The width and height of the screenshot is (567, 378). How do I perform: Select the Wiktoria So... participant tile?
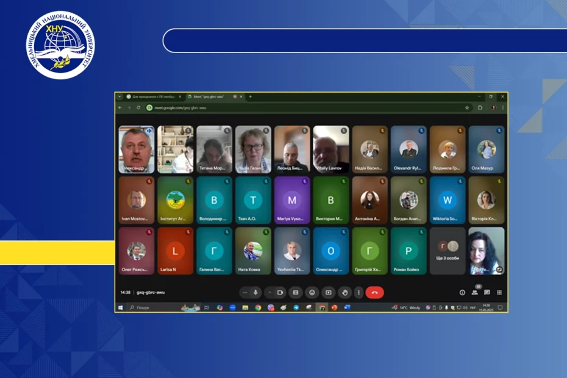pyautogui.click(x=448, y=200)
